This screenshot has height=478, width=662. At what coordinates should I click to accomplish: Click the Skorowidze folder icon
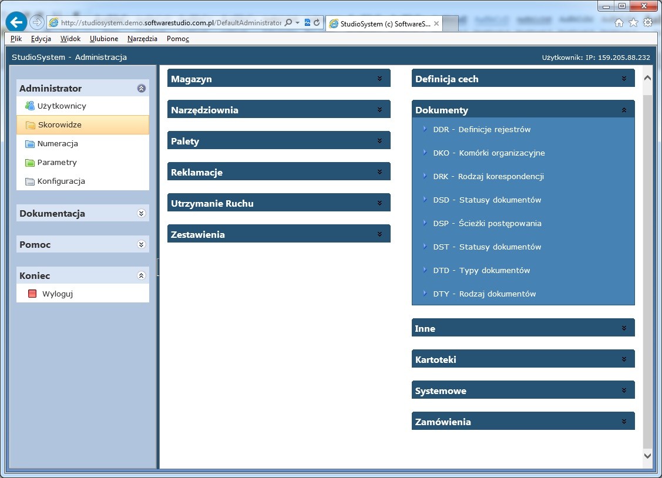click(x=30, y=125)
